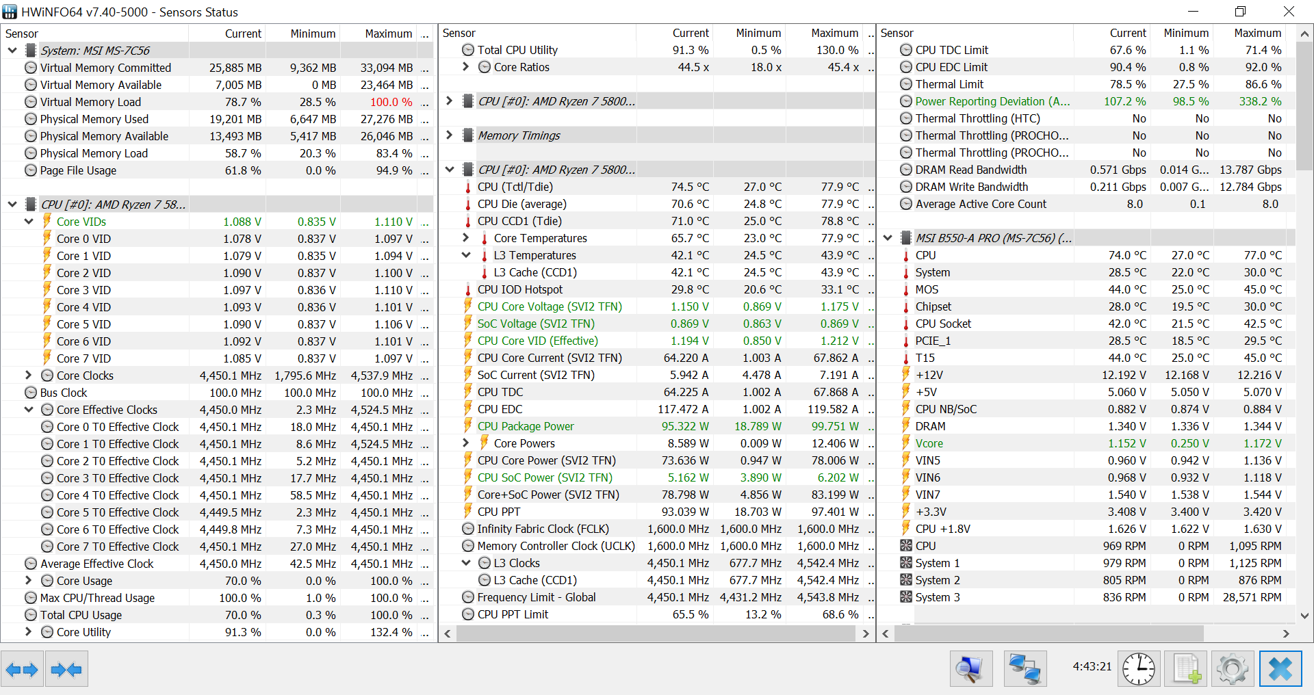Expand the Memory Timings section
1314x695 pixels.
450,135
